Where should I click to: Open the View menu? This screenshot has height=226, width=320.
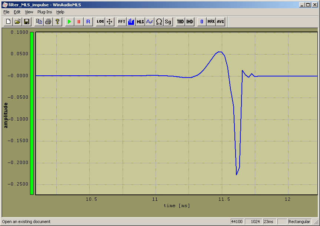click(x=29, y=12)
